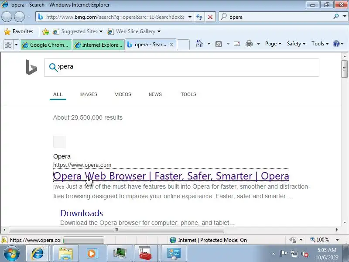
Task: Expand the address bar autocomplete dropdown
Action: point(190,17)
